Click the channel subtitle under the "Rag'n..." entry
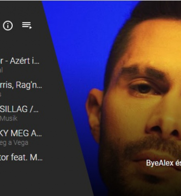 (0, 94)
